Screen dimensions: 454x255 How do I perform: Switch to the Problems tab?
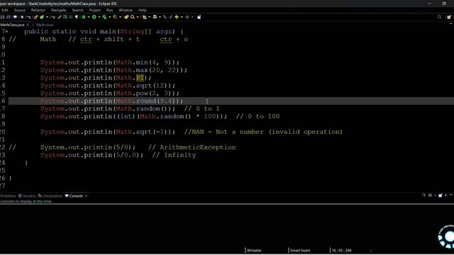8,195
